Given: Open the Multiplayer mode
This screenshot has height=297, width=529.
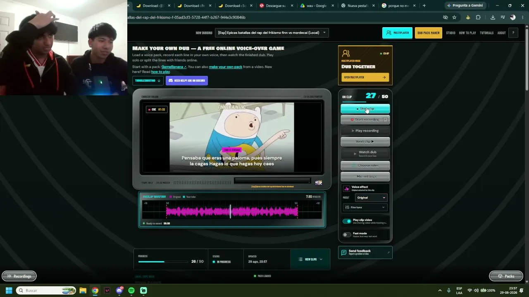Looking at the screenshot, I should tap(397, 33).
